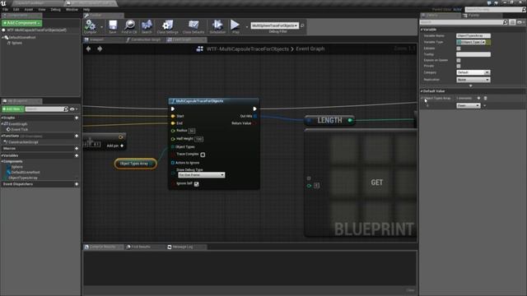Start Simulation from the toolbar
The width and height of the screenshot is (527, 296).
click(217, 26)
